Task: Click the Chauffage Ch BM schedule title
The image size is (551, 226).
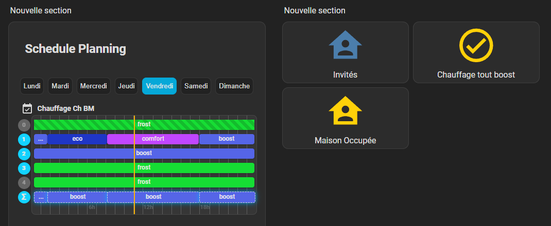Action: [66, 108]
